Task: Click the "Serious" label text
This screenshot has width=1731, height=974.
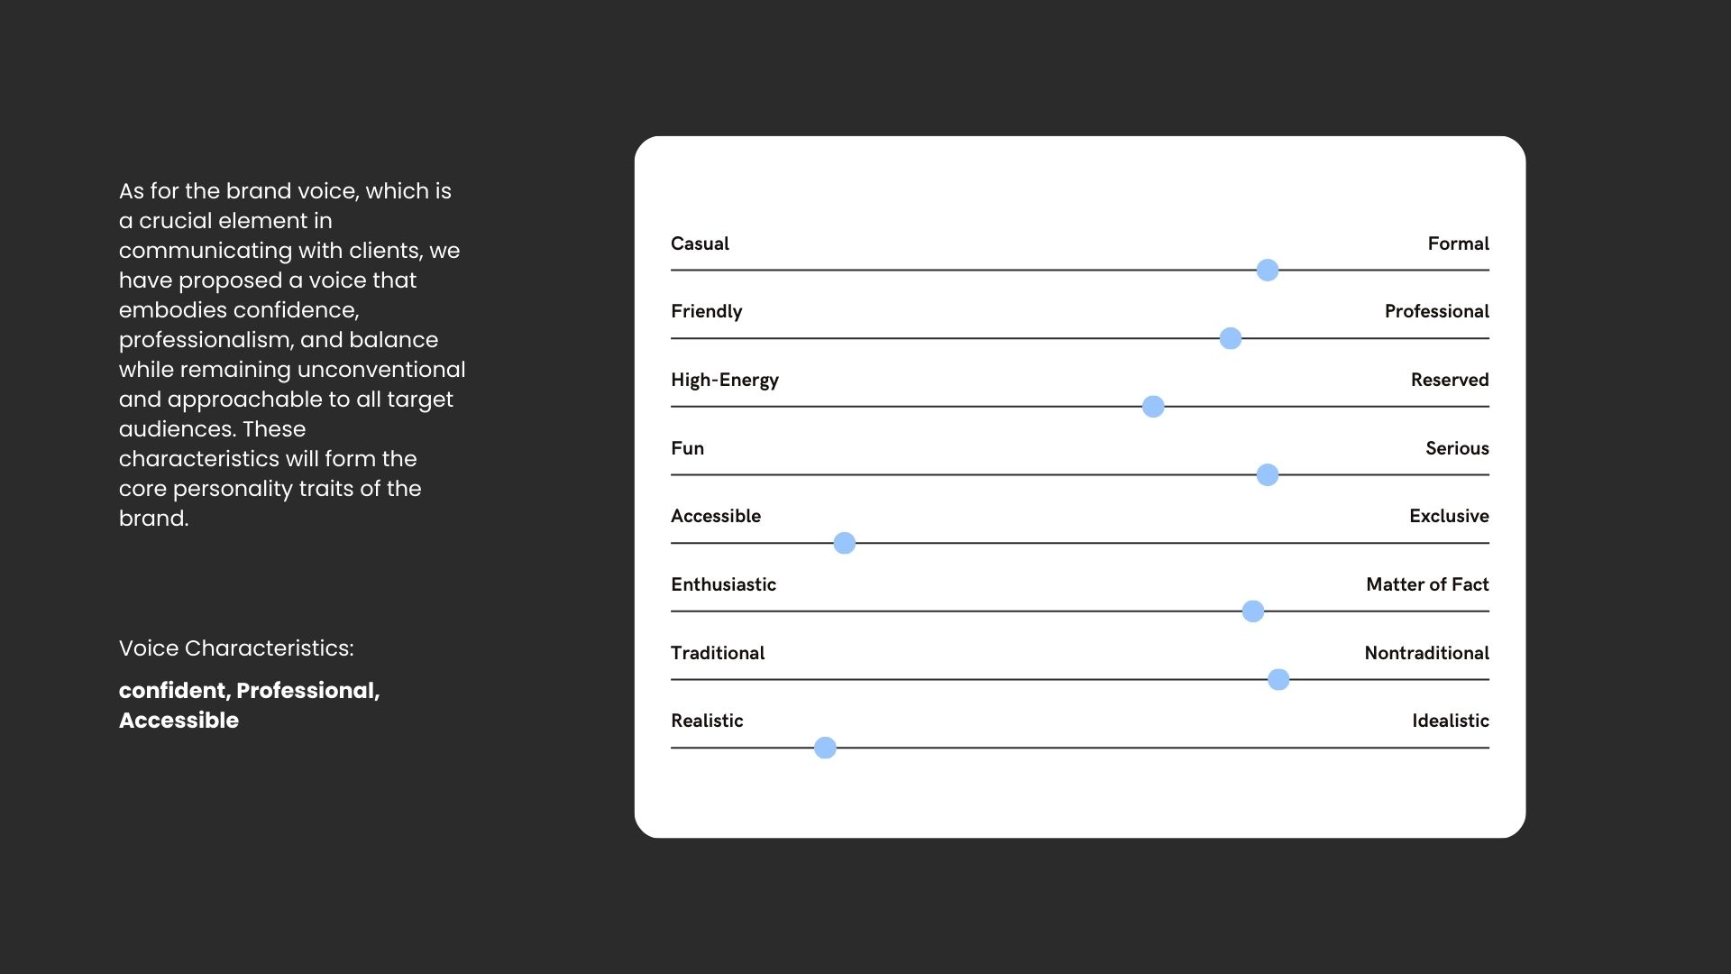Action: click(1456, 448)
